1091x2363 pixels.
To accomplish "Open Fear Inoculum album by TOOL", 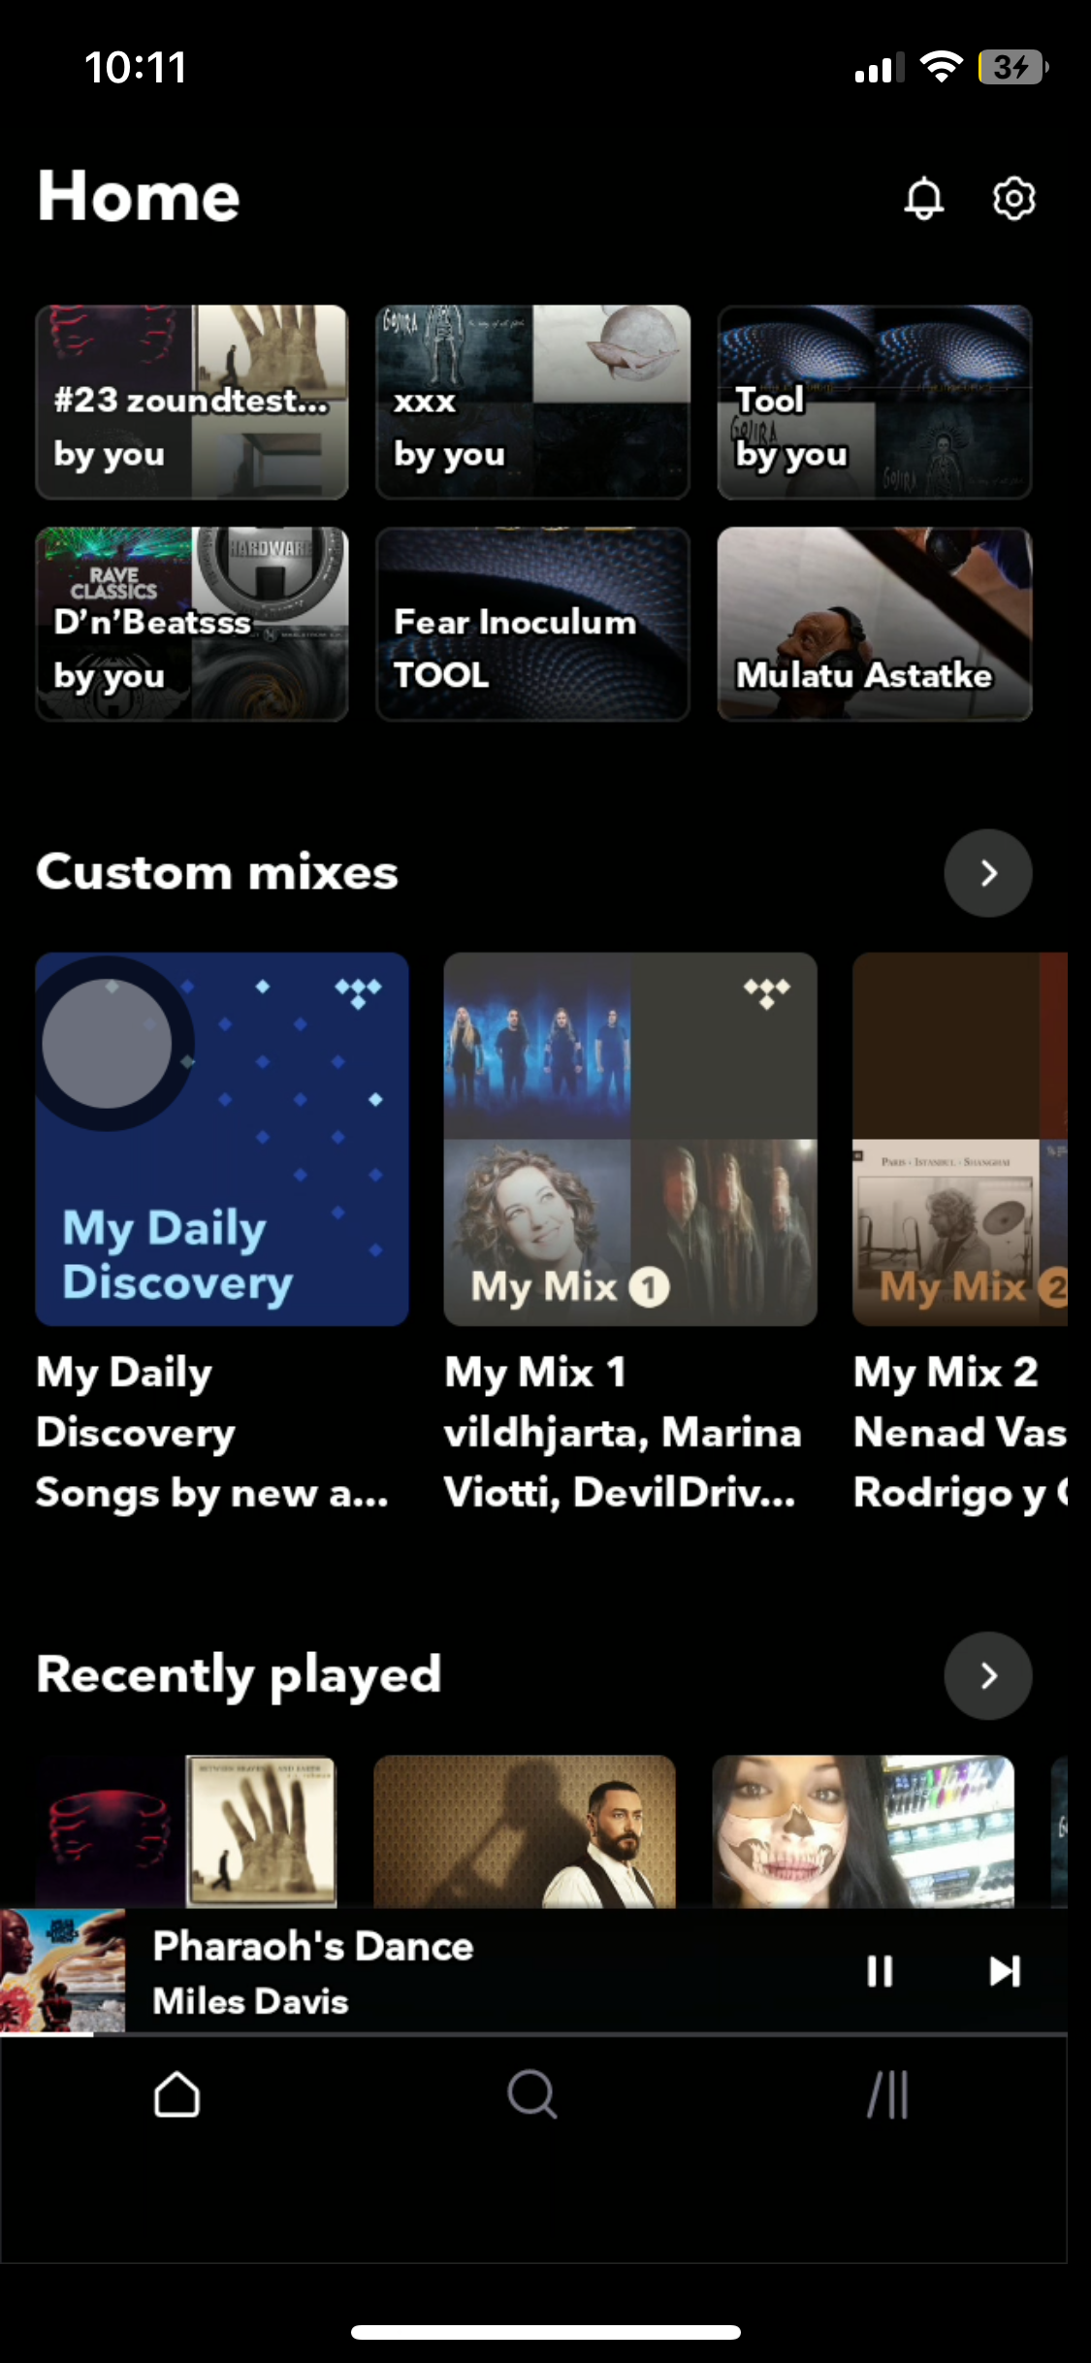I will pyautogui.click(x=532, y=624).
